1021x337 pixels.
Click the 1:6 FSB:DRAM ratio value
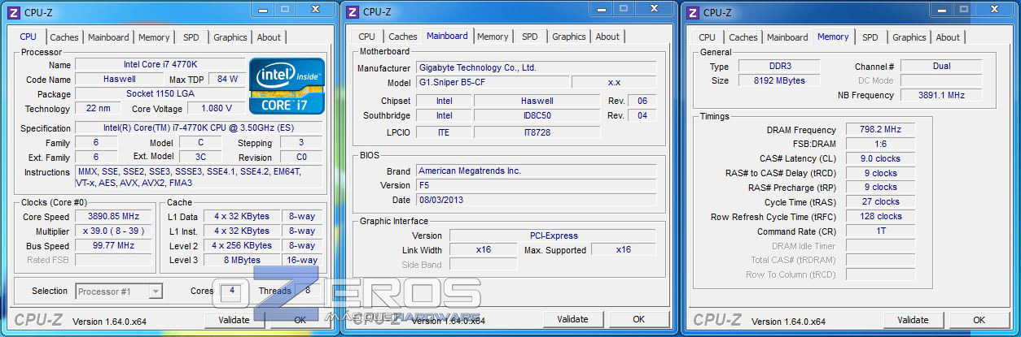(x=880, y=145)
